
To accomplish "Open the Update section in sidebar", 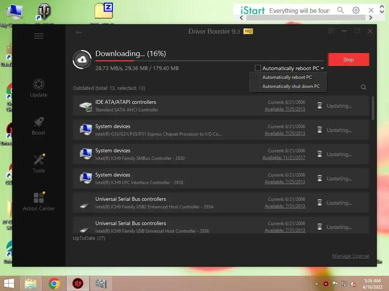I will coord(38,88).
